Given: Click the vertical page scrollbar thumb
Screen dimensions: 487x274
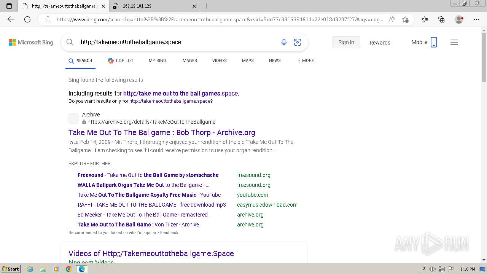Looking at the screenshot, I should pyautogui.click(x=484, y=57).
